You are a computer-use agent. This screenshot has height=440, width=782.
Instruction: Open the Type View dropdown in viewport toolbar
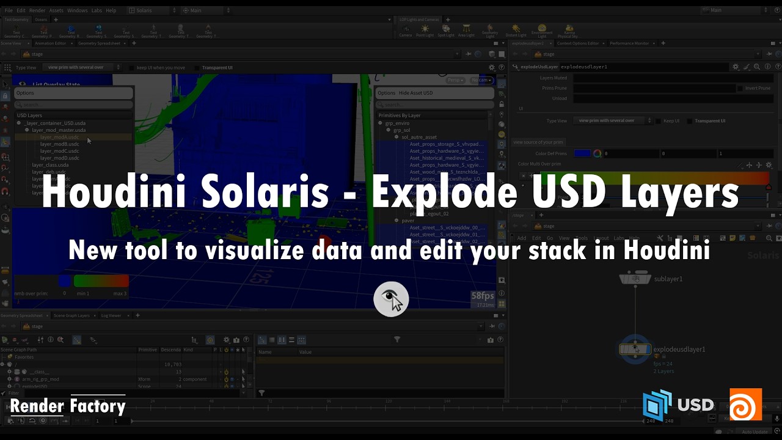coord(82,68)
